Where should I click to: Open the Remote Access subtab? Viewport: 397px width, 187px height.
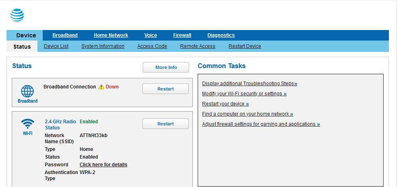pos(198,46)
